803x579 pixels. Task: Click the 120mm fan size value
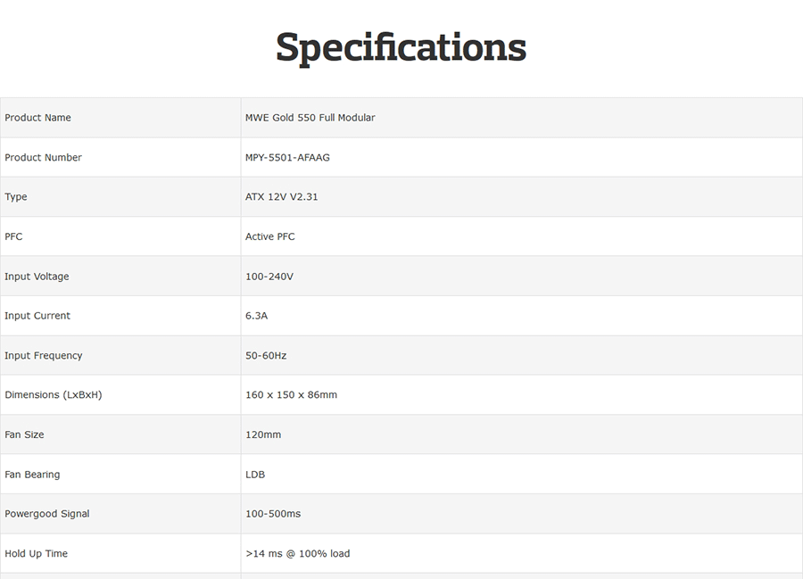[x=263, y=434]
